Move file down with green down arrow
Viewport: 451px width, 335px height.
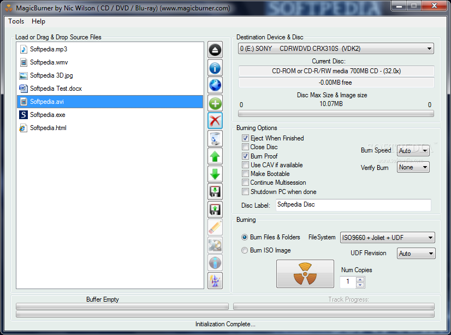point(215,174)
